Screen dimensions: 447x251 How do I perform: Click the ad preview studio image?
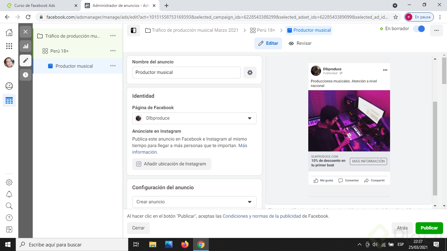click(349, 121)
